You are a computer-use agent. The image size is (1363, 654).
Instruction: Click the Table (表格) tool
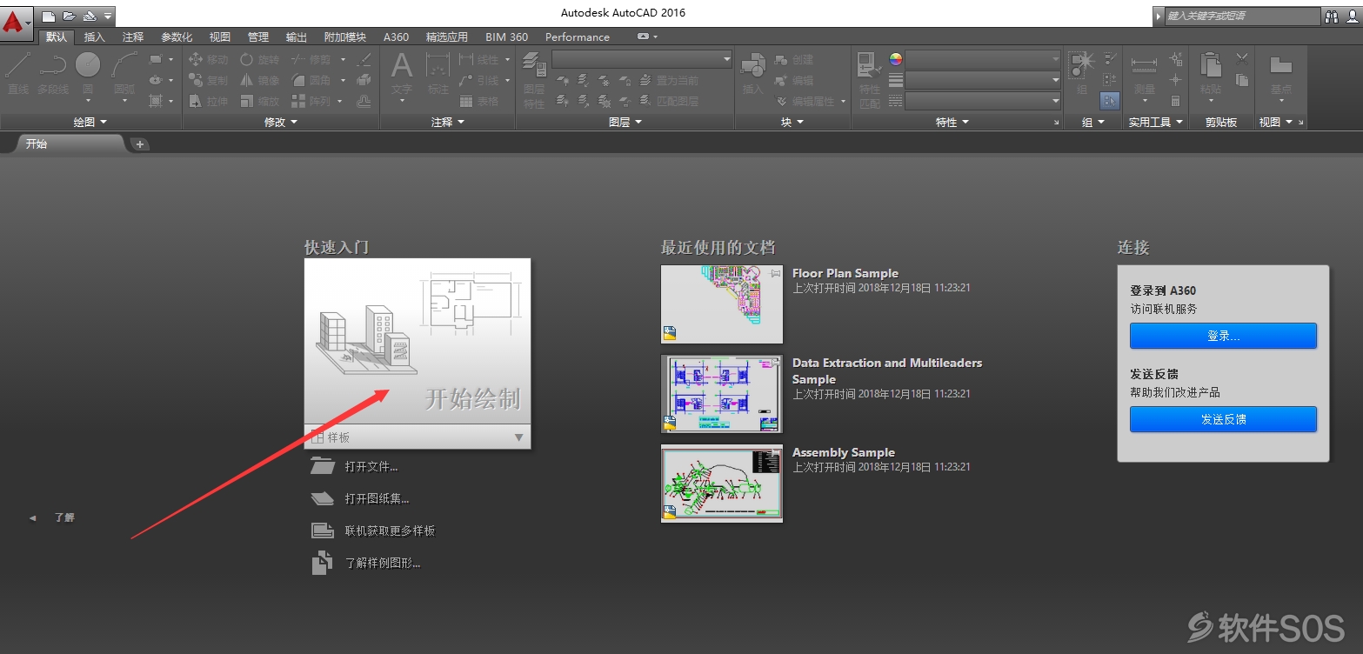tap(479, 101)
